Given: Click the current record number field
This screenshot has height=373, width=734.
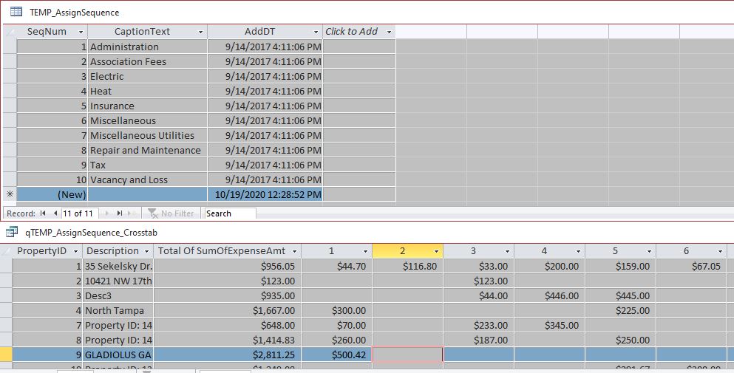Looking at the screenshot, I should (x=79, y=213).
